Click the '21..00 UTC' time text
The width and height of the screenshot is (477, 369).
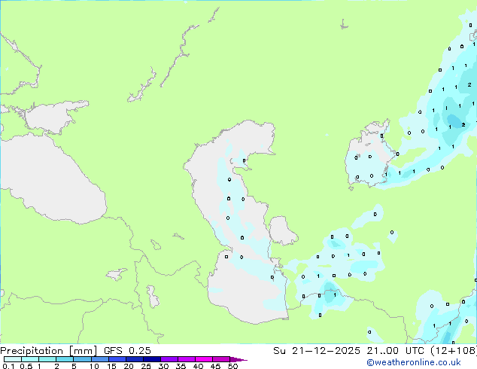point(395,351)
